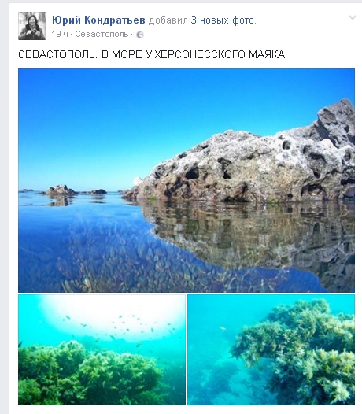The width and height of the screenshot is (362, 414).
Task: Open author name link Юрий Кондратьев
Action: [x=98, y=20]
